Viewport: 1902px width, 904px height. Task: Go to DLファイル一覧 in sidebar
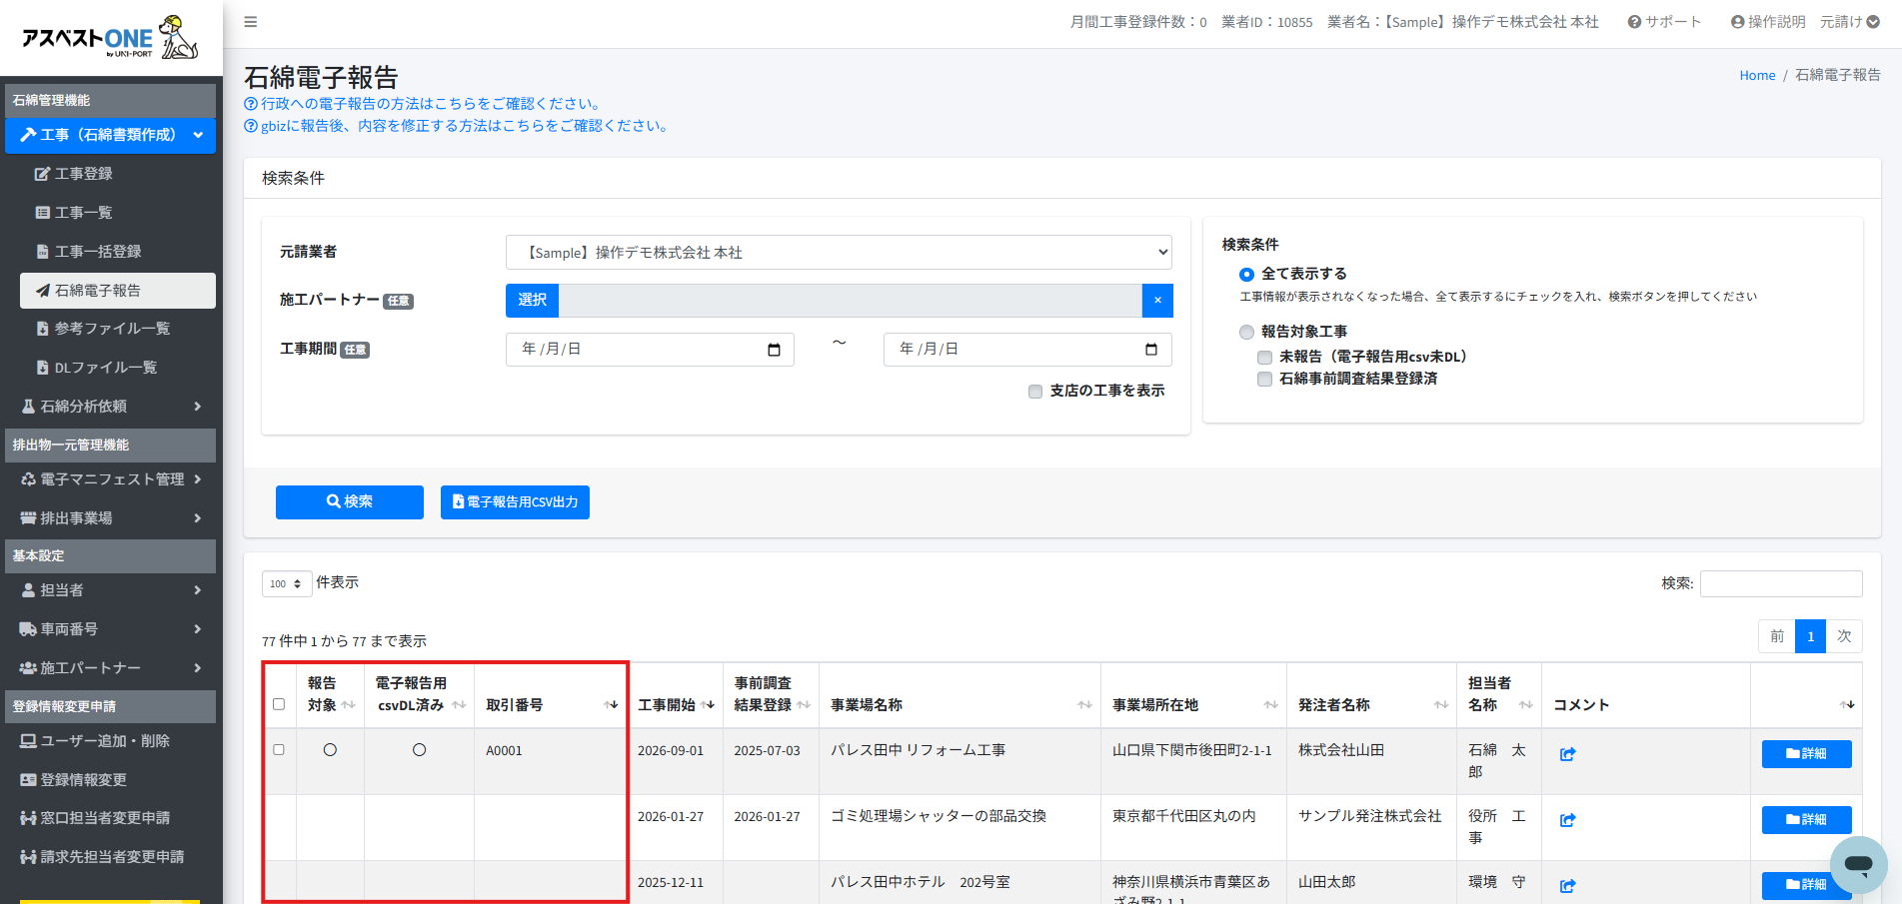(x=105, y=368)
